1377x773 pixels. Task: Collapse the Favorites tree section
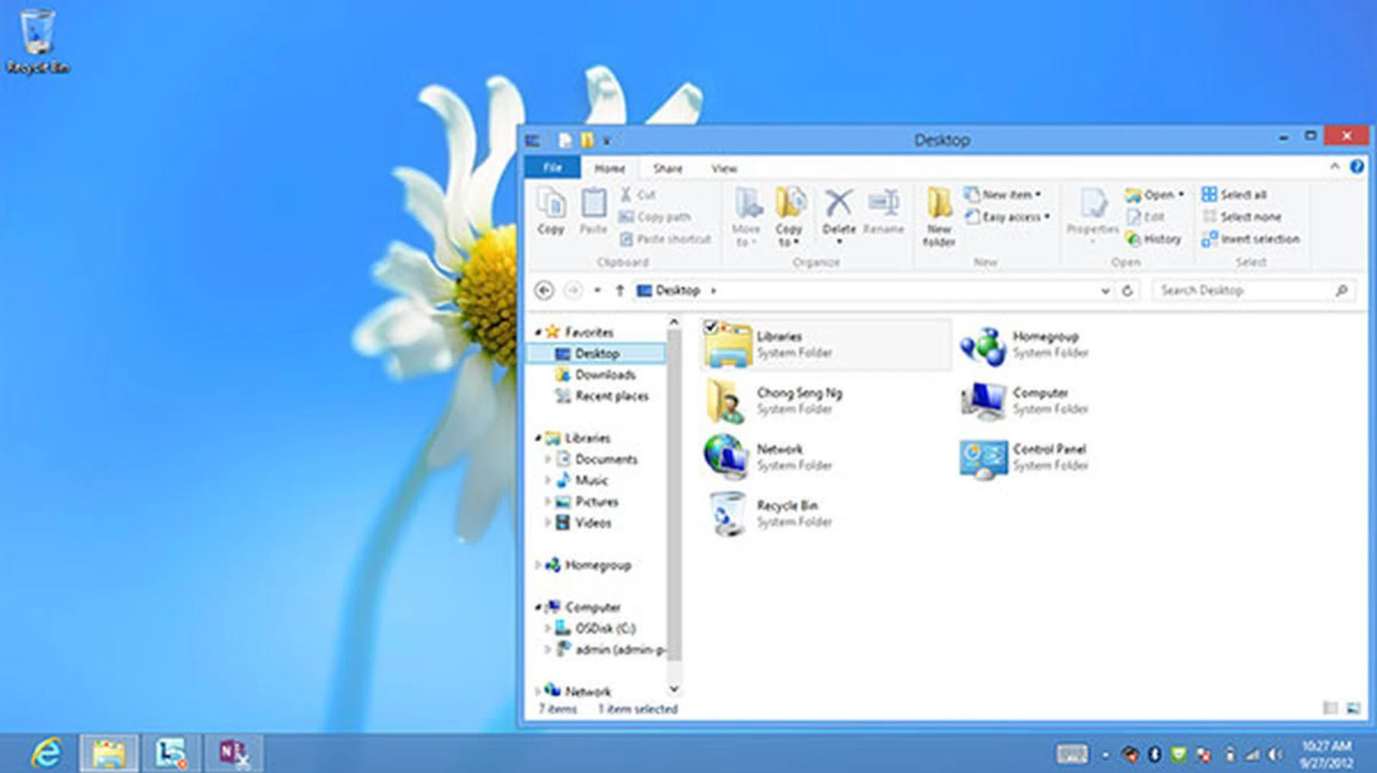coord(538,332)
